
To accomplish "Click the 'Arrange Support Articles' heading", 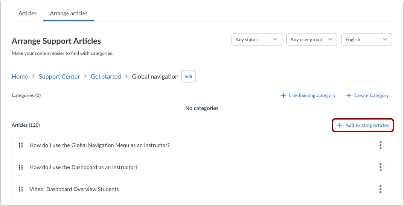I will pos(56,41).
